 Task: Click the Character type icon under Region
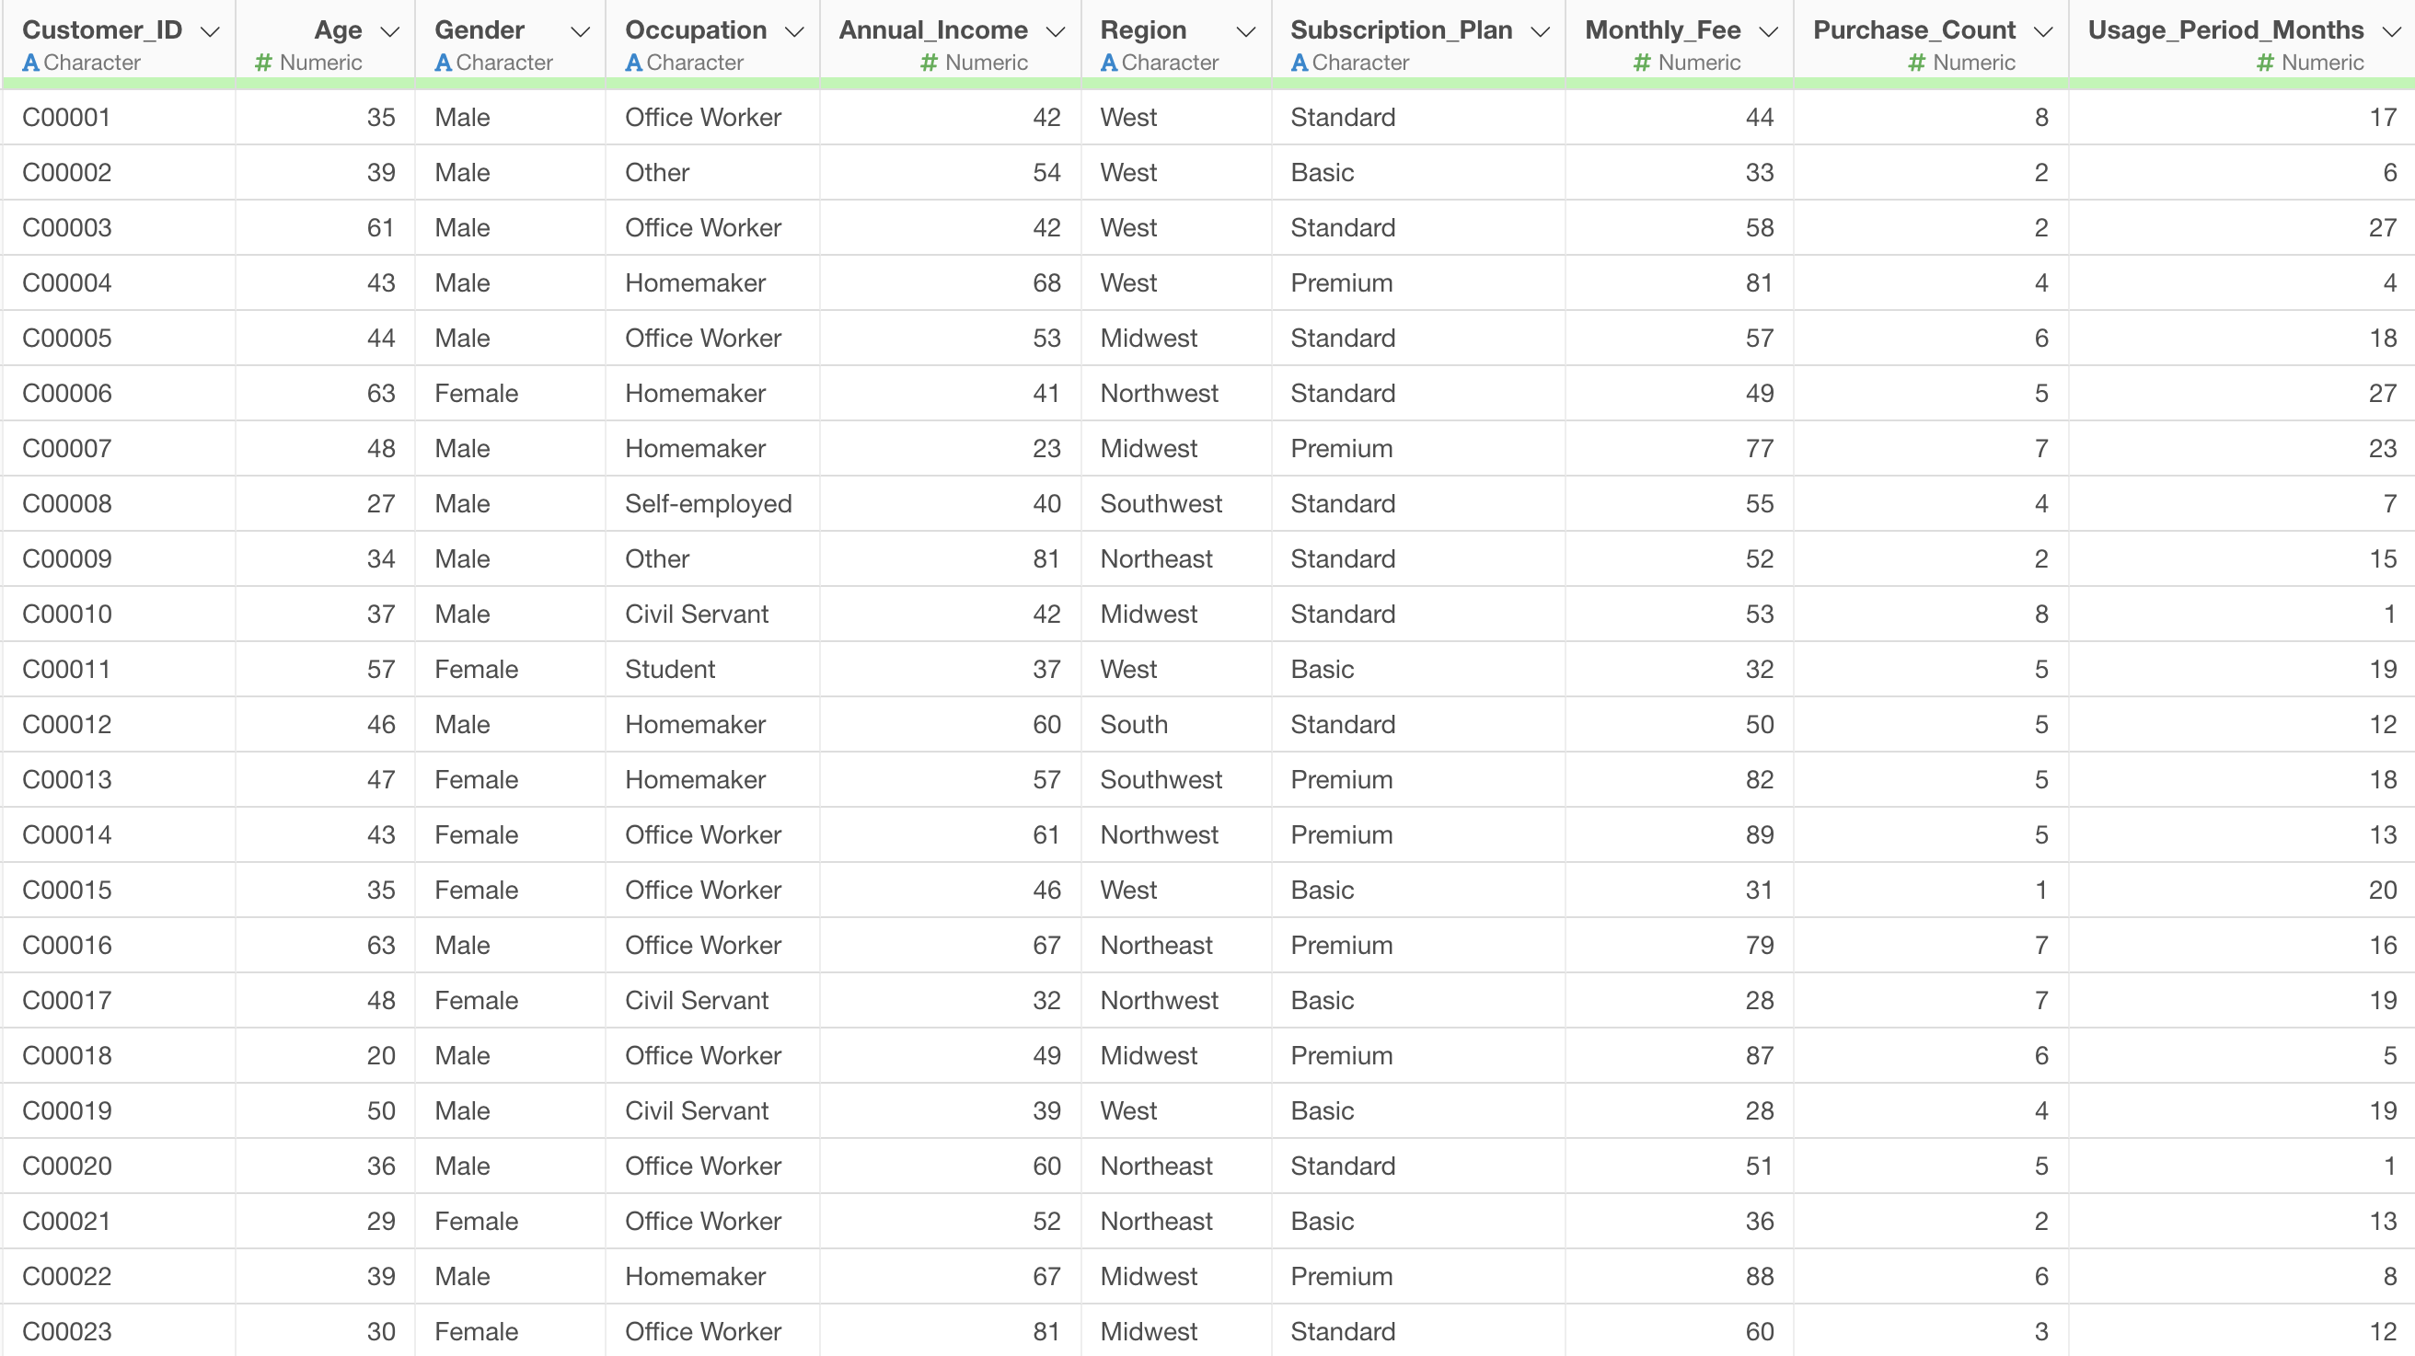[x=1109, y=63]
